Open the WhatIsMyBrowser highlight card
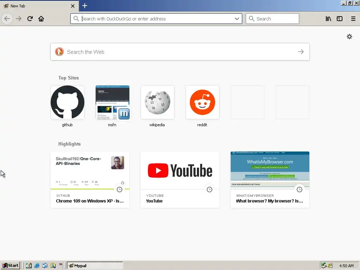This screenshot has width=360, height=270. coord(270,180)
